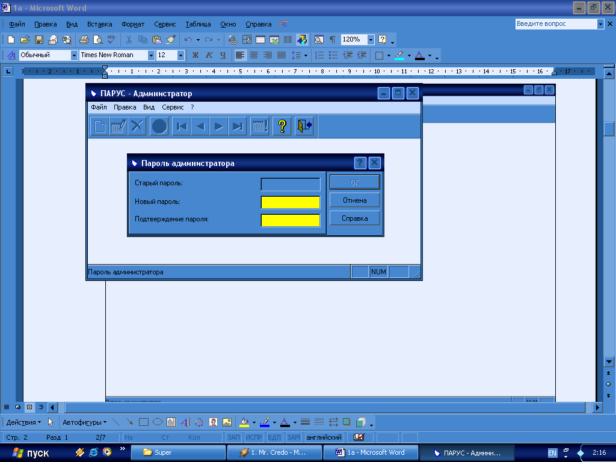This screenshot has height=462, width=616.
Task: Click the Print icon in Word toolbar
Action: coord(84,40)
